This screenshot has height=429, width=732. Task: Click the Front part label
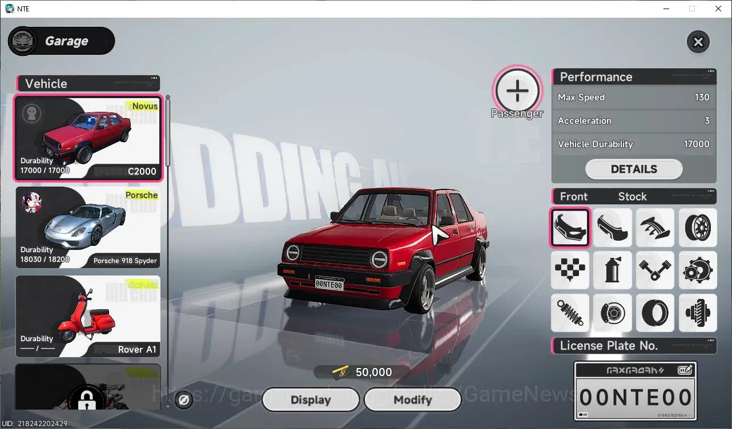pos(573,197)
